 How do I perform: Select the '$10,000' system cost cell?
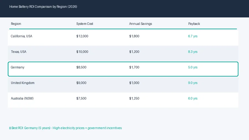coord(82,52)
